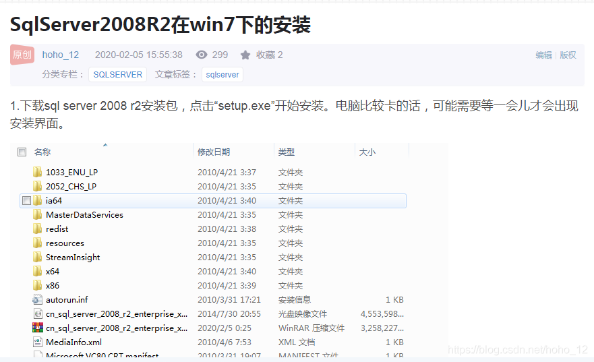The height and width of the screenshot is (362, 594).
Task: Toggle the select-all checkbox in header
Action: [22, 152]
